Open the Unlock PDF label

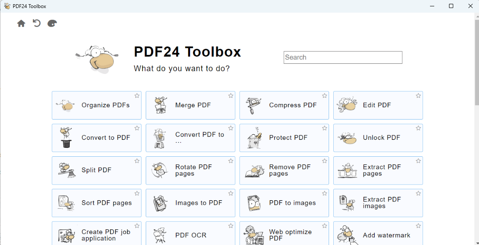(x=381, y=138)
